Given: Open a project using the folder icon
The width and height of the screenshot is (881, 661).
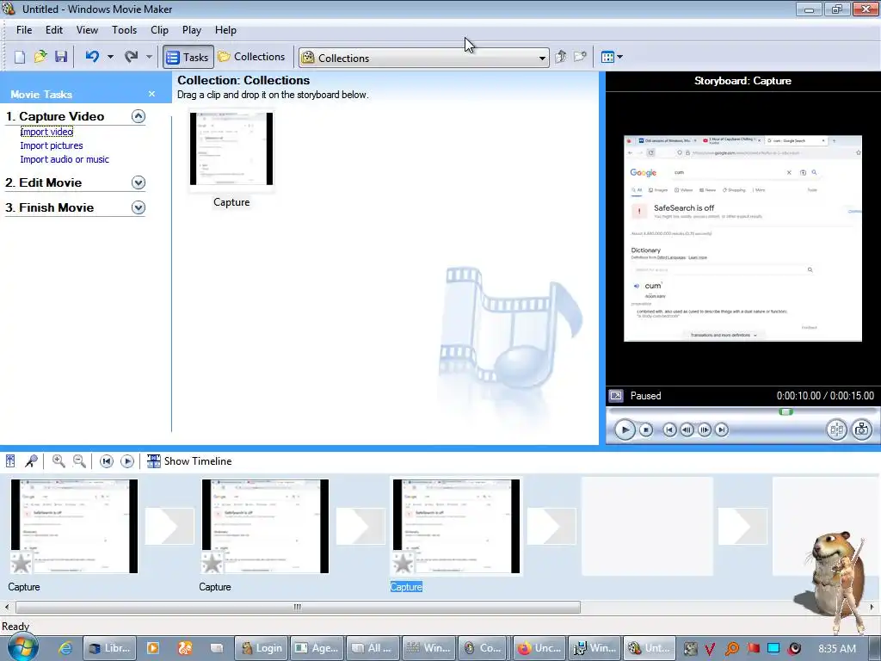Looking at the screenshot, I should tap(40, 57).
